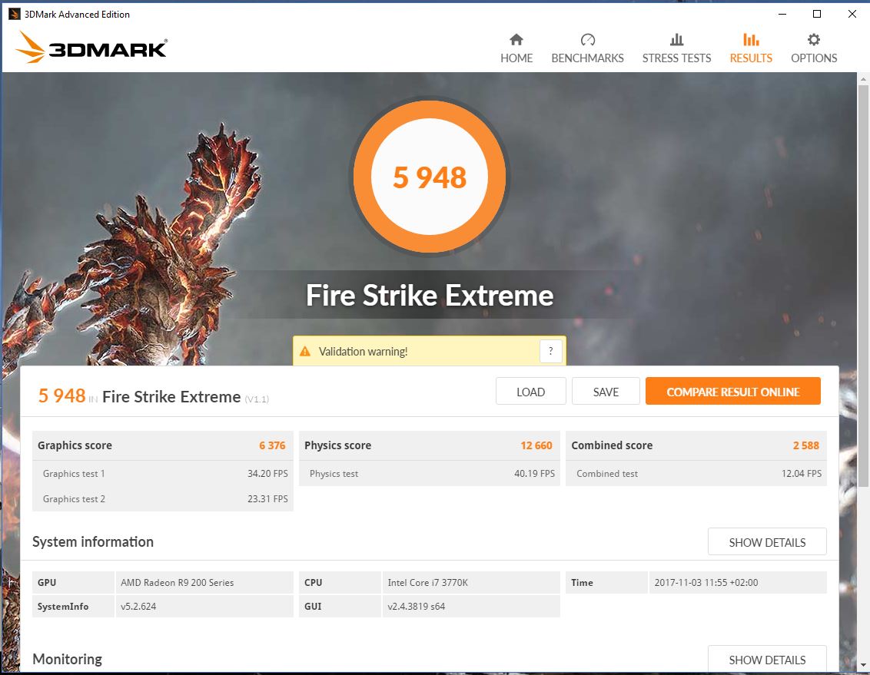Click the scrollbar down arrow

(x=863, y=664)
